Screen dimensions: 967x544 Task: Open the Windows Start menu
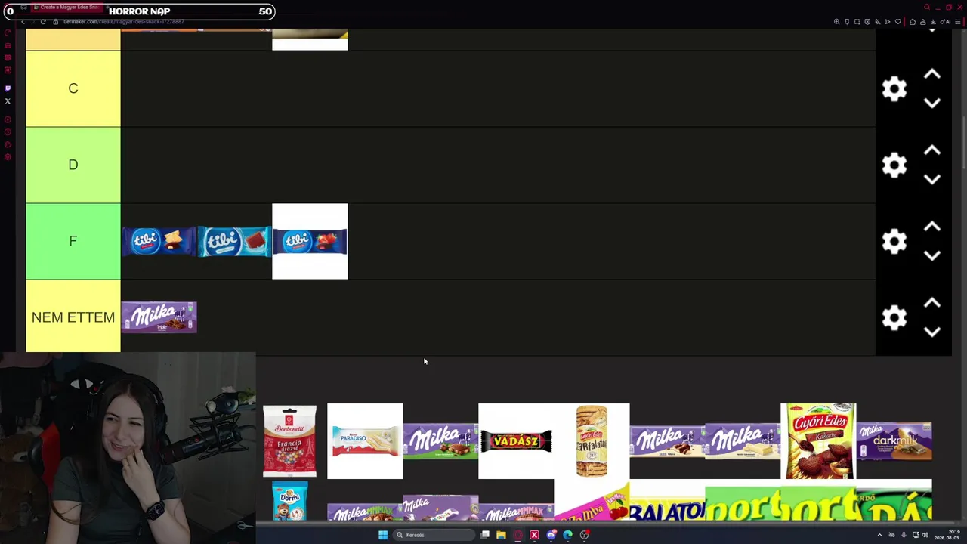pos(383,535)
